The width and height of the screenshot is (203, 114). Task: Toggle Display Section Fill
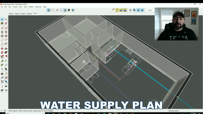tap(142, 10)
